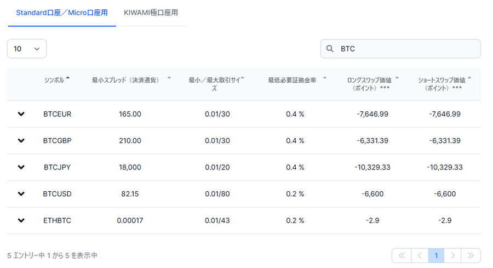Click the BTCGBP symbol cell
This screenshot has height=268, width=493.
coord(57,141)
